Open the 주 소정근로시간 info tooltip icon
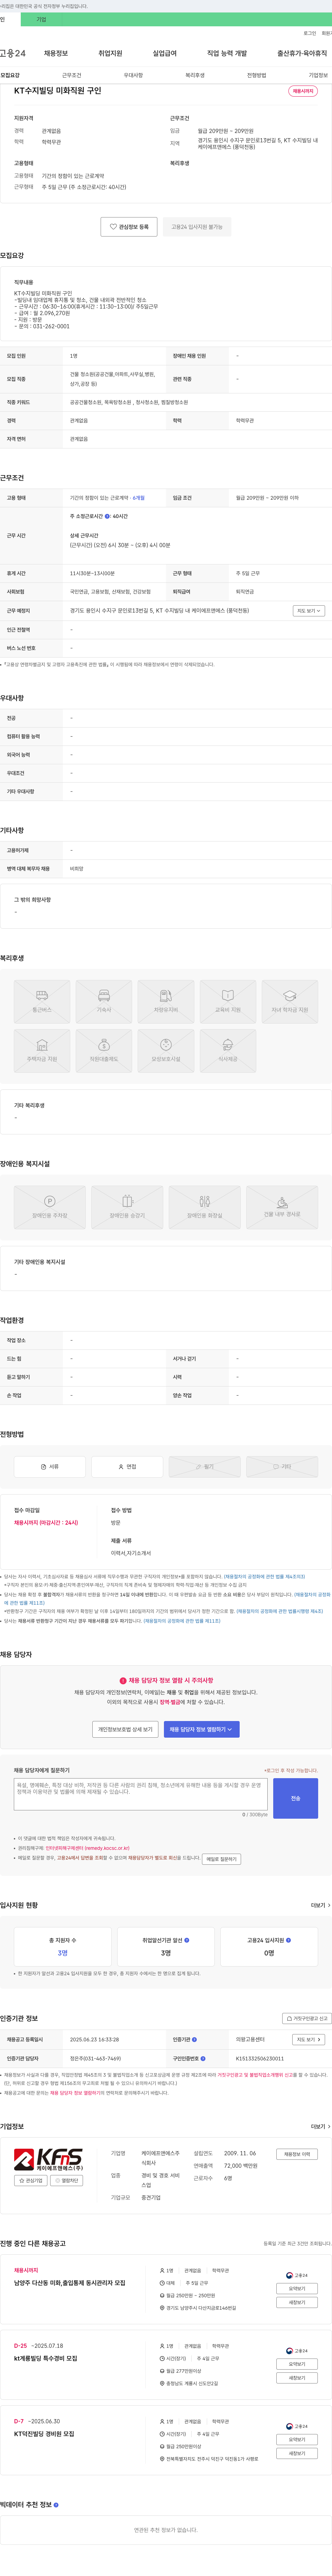Viewport: 332px width, 2576px height. (x=107, y=516)
